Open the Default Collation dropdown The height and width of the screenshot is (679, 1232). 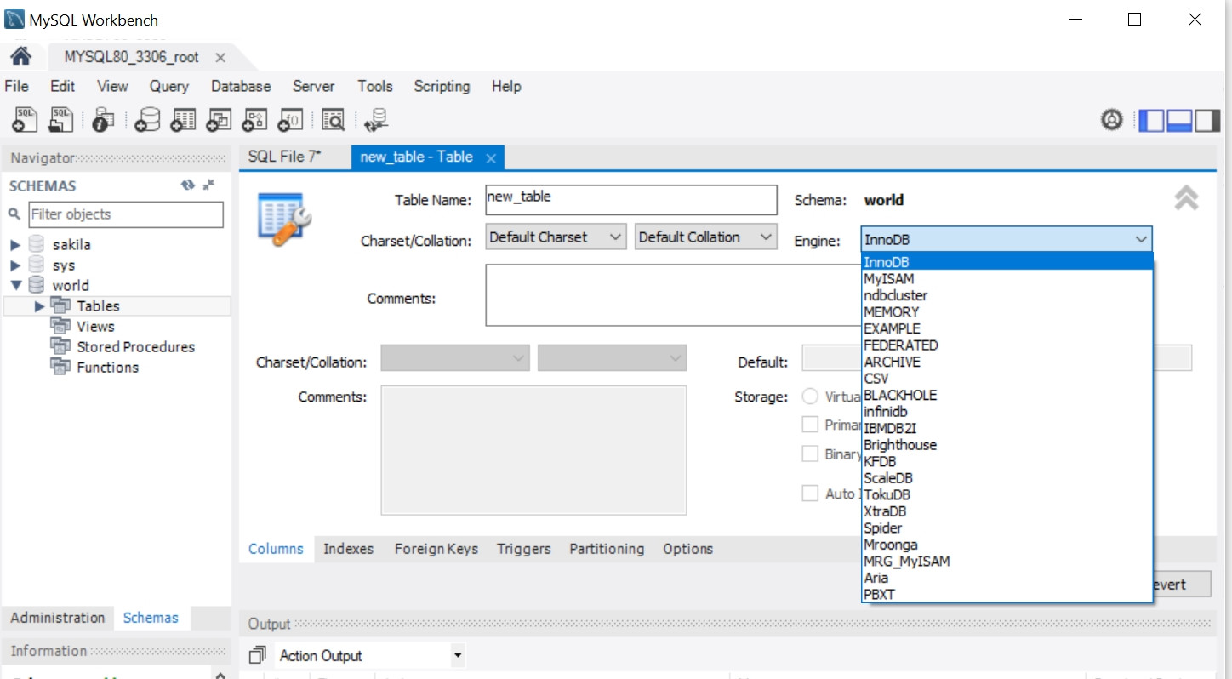(706, 237)
